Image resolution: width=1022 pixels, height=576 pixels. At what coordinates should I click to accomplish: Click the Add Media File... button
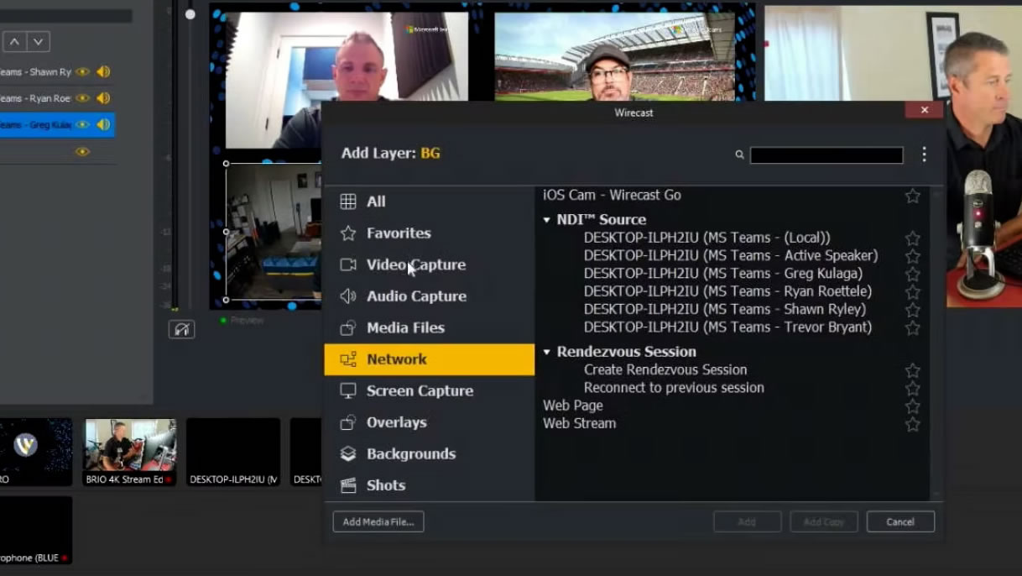click(x=378, y=521)
